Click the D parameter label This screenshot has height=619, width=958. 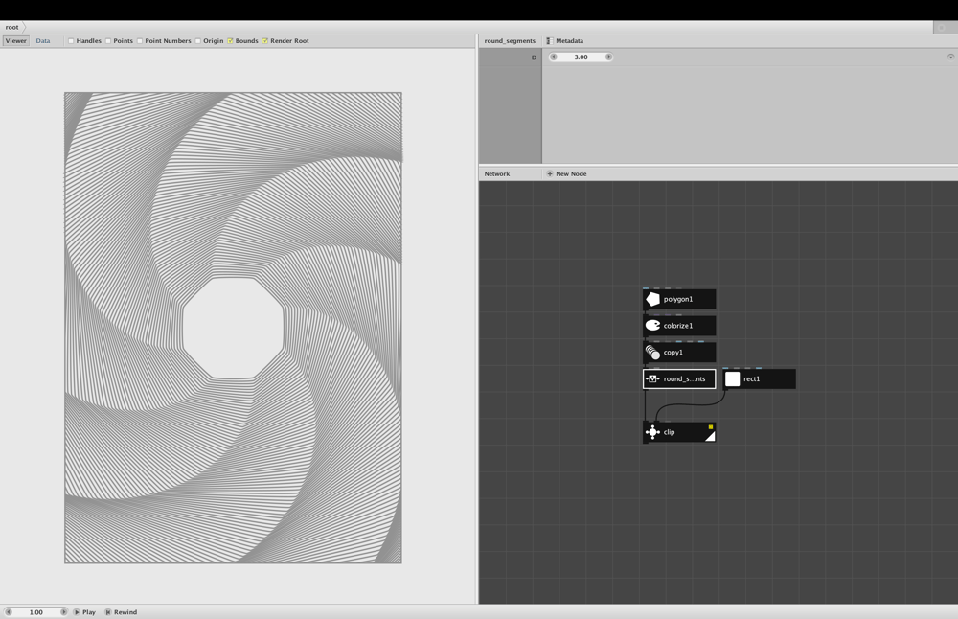[x=534, y=57]
